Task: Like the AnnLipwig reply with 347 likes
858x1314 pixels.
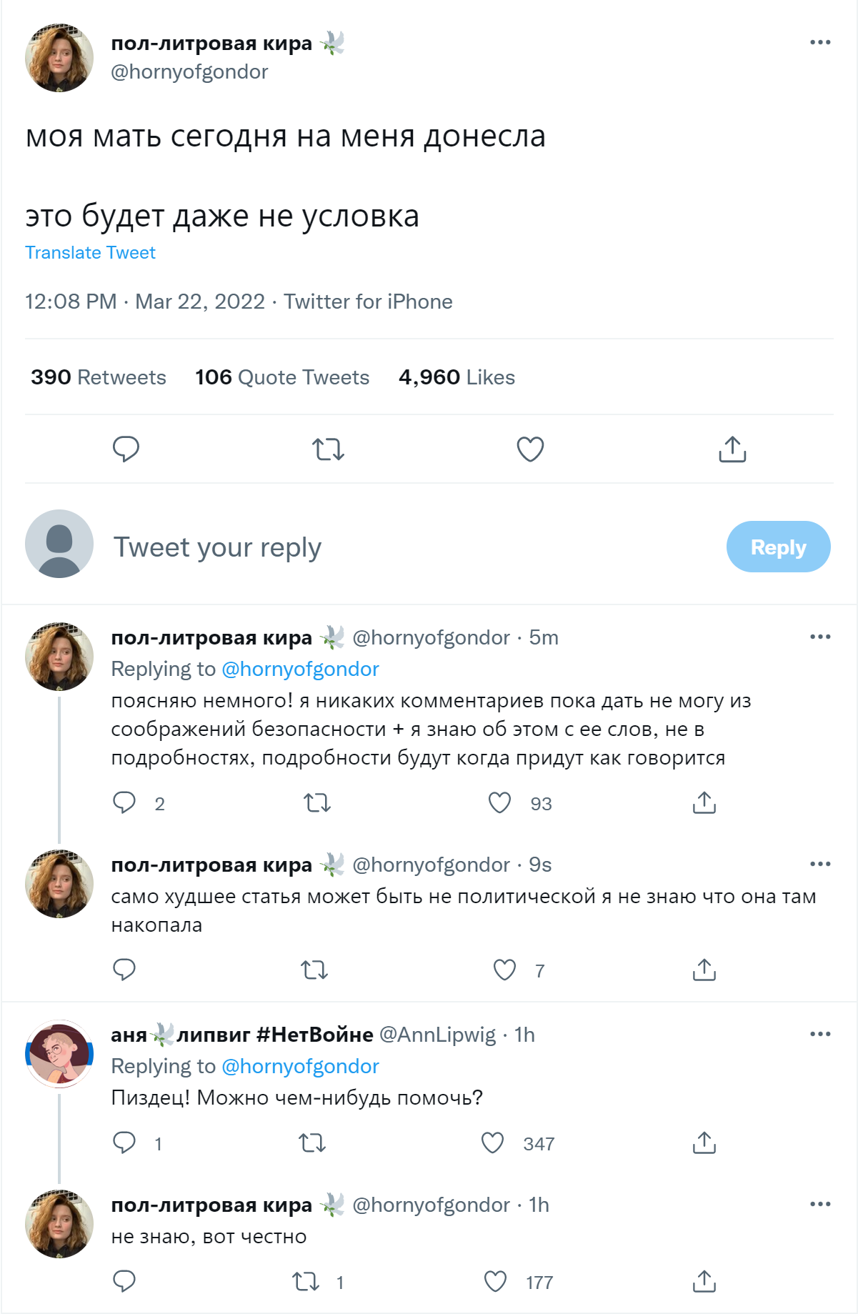Action: click(x=493, y=1143)
